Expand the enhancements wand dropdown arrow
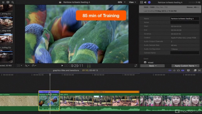The width and height of the screenshot is (202, 114). coord(29,66)
